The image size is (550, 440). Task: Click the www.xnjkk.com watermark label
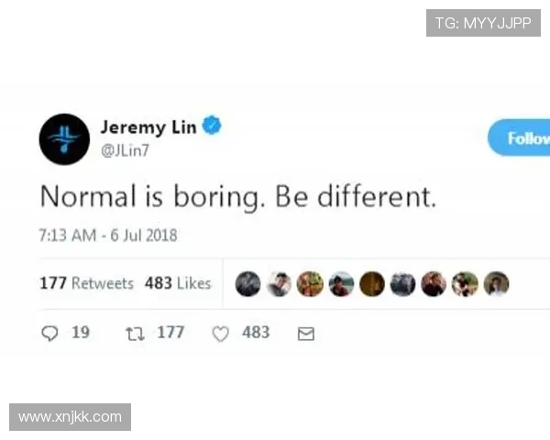tap(71, 417)
